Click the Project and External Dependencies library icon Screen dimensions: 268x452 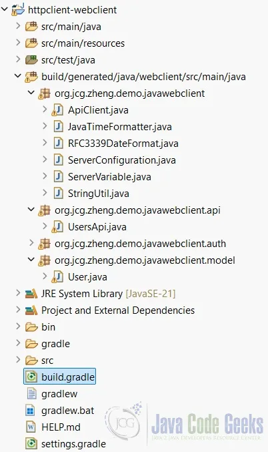click(x=31, y=310)
